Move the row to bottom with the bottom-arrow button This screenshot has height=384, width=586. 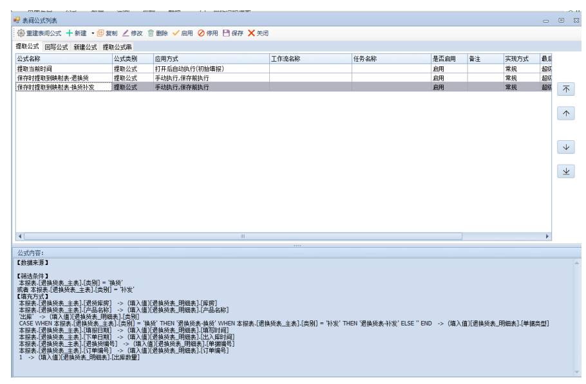[565, 171]
